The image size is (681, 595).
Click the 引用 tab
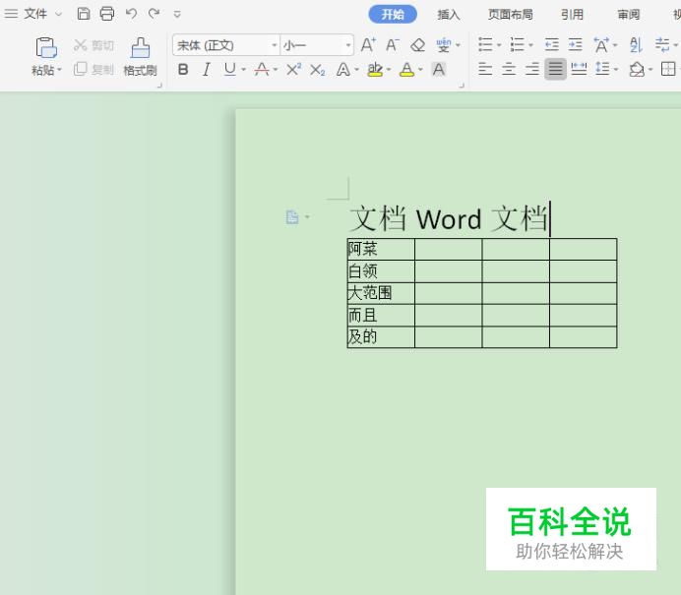[572, 14]
